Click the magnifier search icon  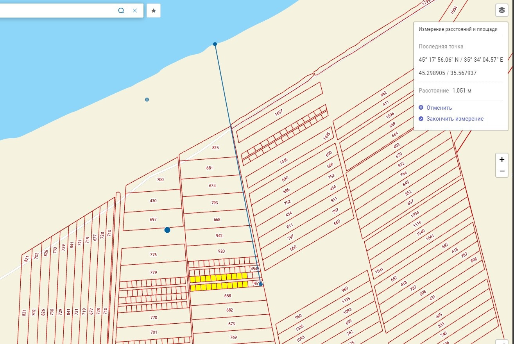121,11
